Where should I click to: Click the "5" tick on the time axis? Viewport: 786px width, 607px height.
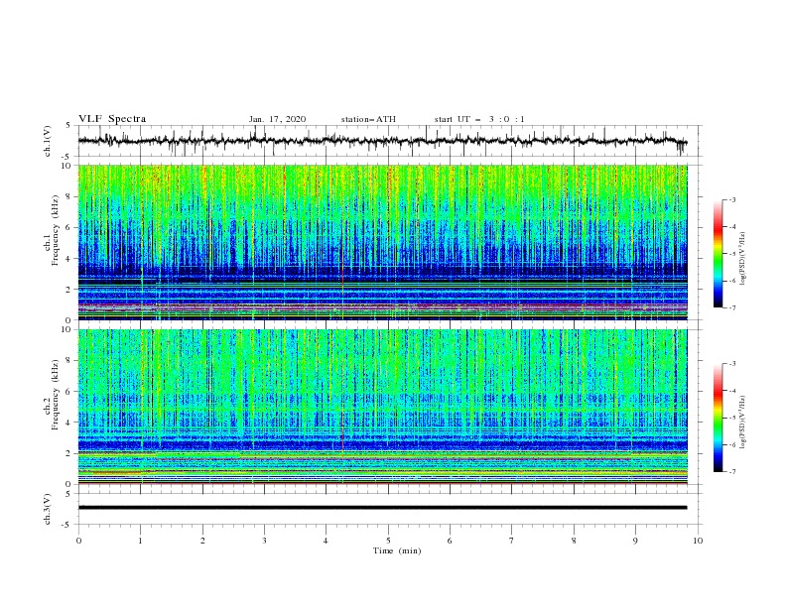(x=388, y=541)
